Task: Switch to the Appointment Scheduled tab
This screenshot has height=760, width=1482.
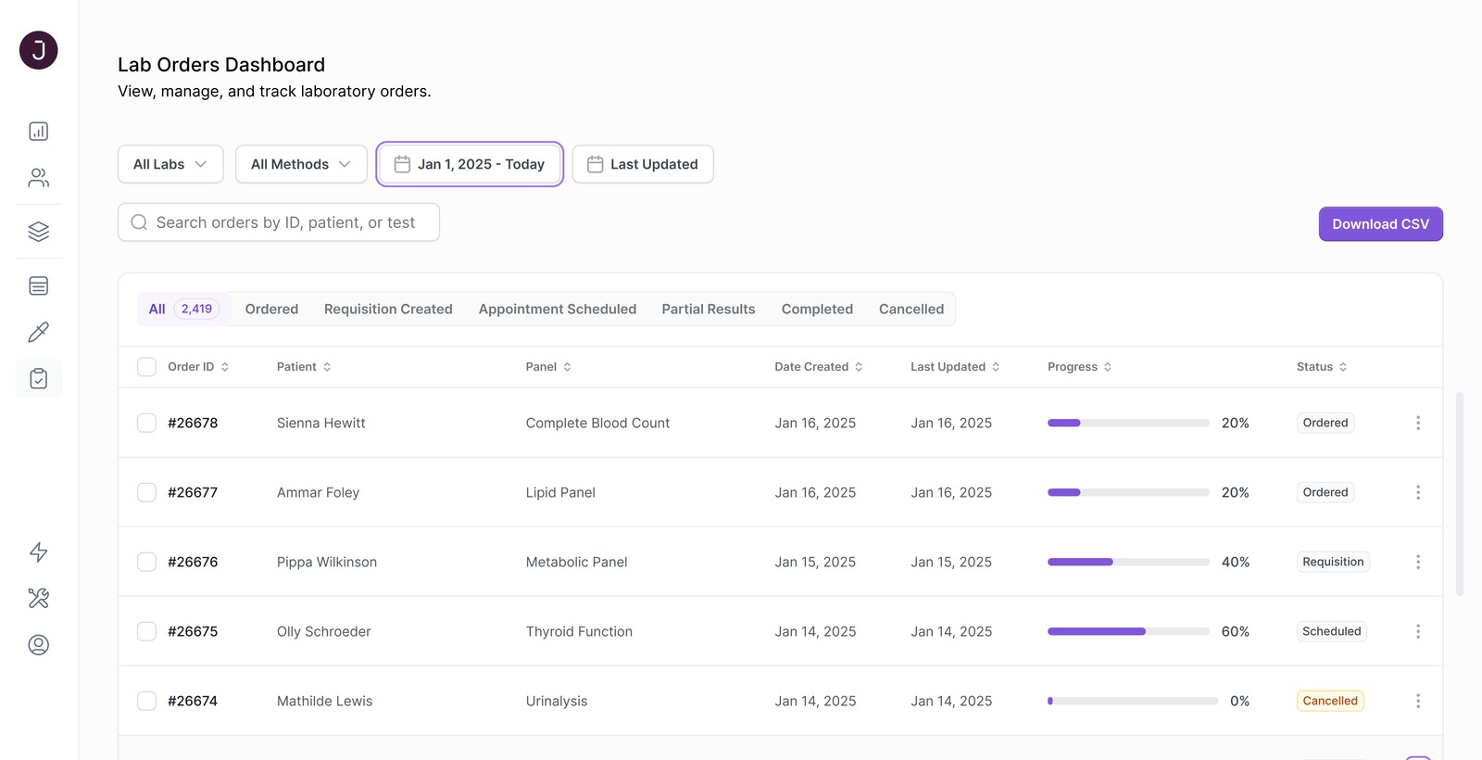Action: point(558,310)
